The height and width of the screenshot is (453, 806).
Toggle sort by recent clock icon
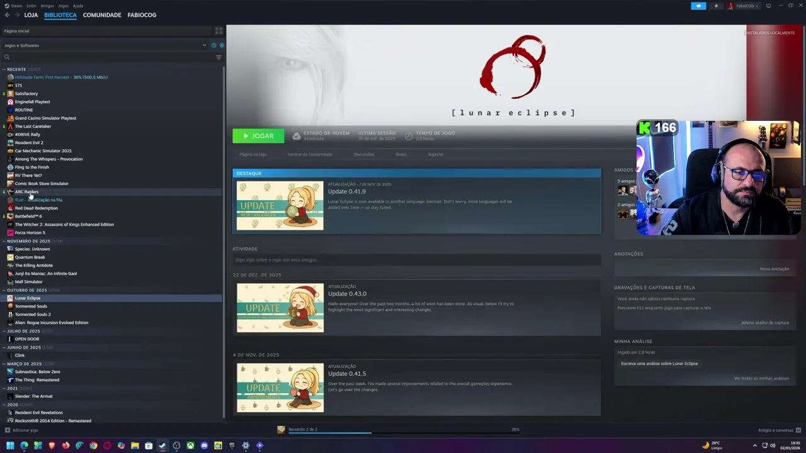pos(214,45)
